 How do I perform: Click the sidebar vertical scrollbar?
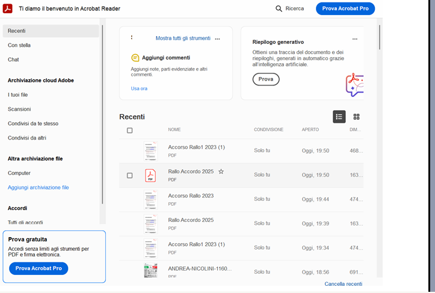[102, 114]
